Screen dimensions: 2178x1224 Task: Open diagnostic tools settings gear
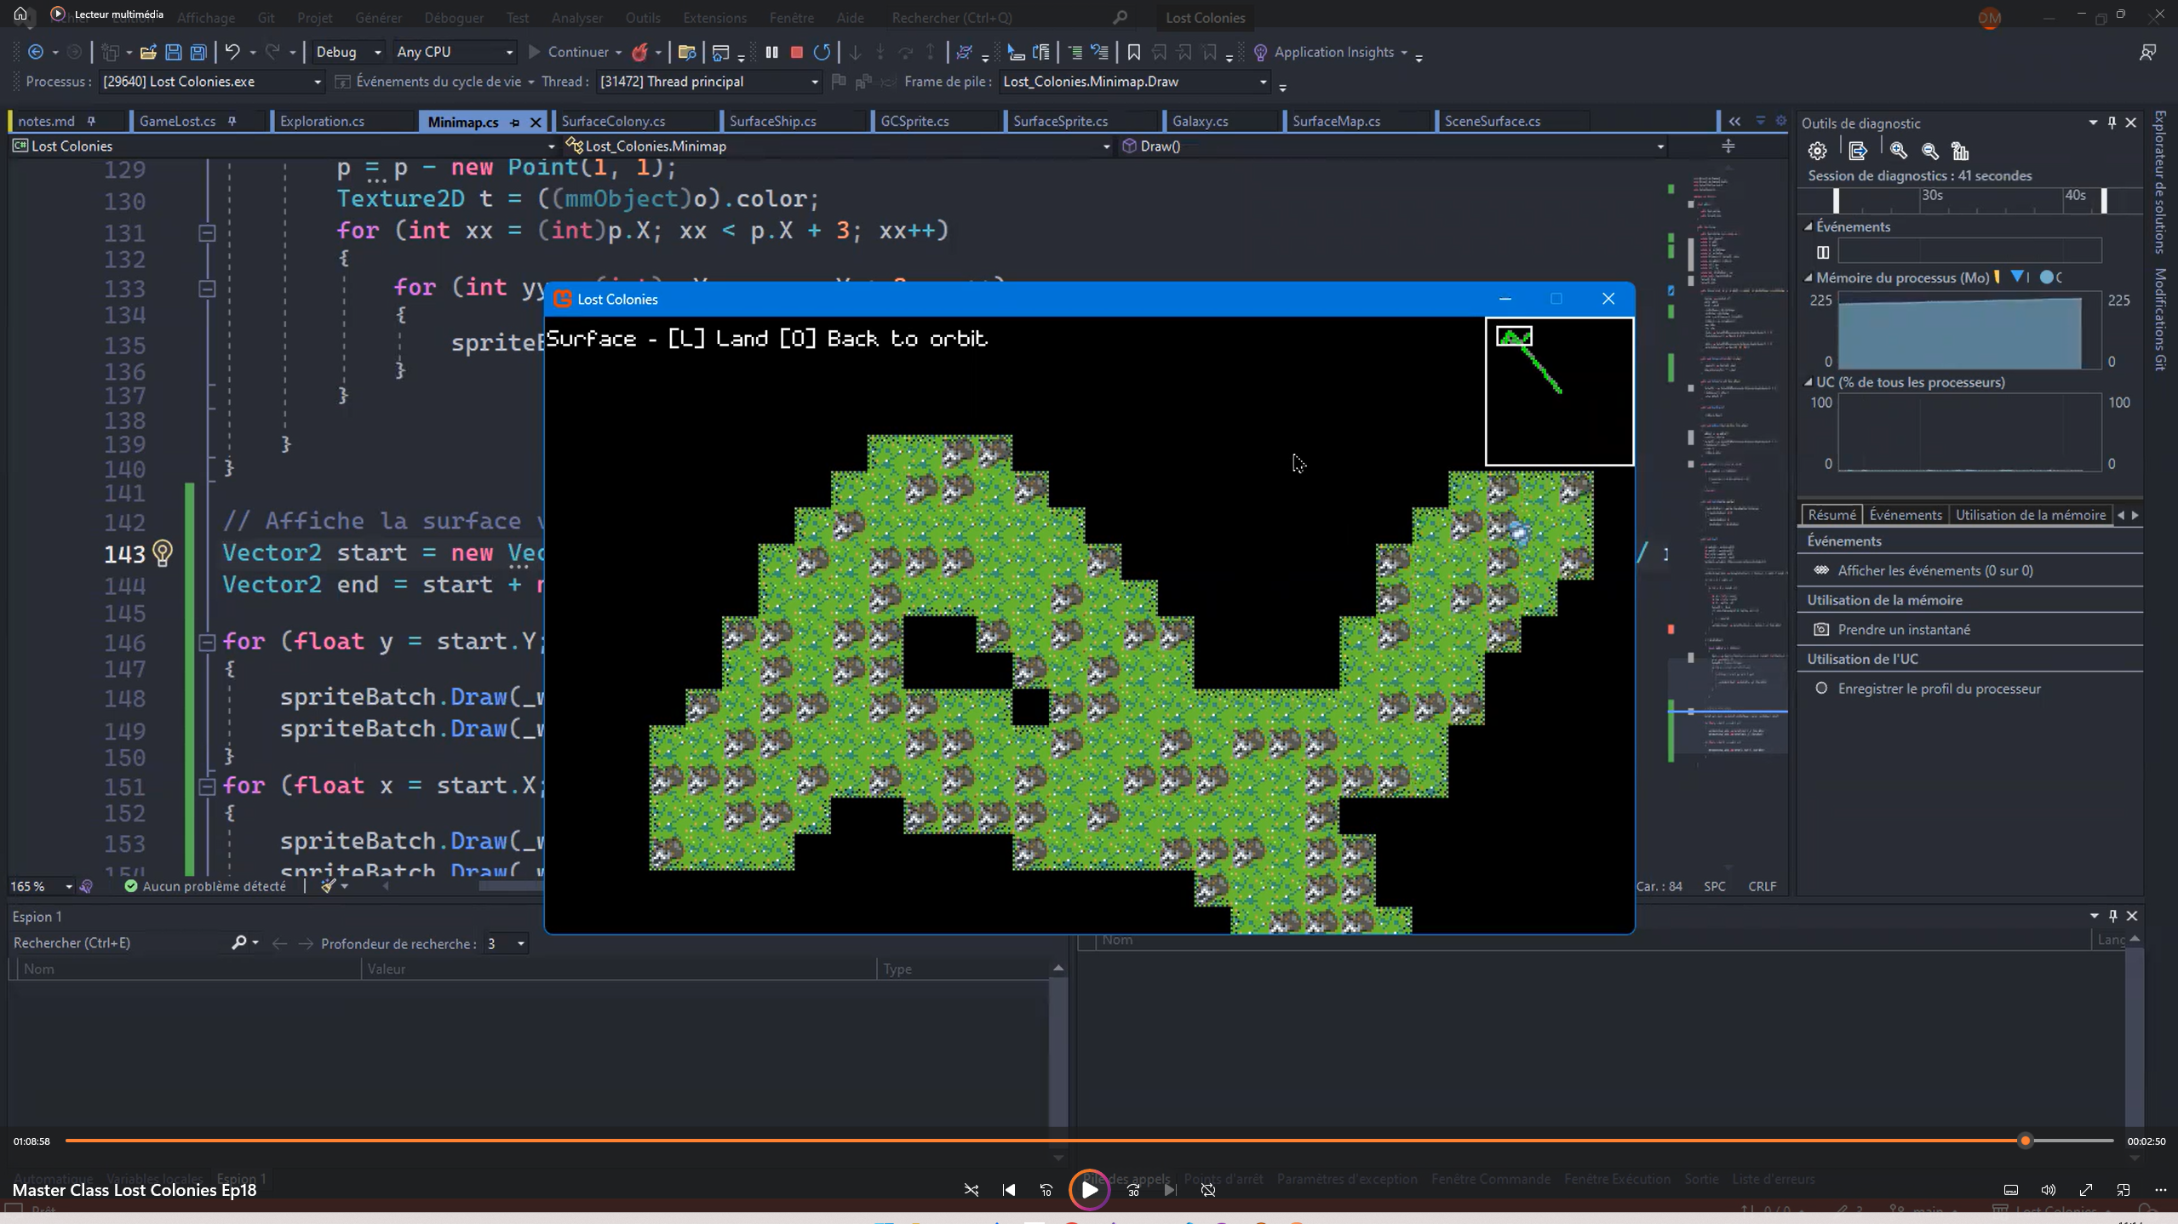[x=1817, y=151]
